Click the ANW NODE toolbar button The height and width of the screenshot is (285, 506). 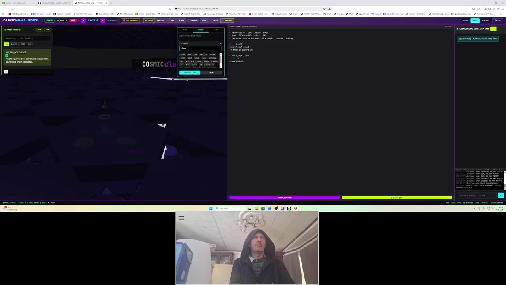point(228,20)
